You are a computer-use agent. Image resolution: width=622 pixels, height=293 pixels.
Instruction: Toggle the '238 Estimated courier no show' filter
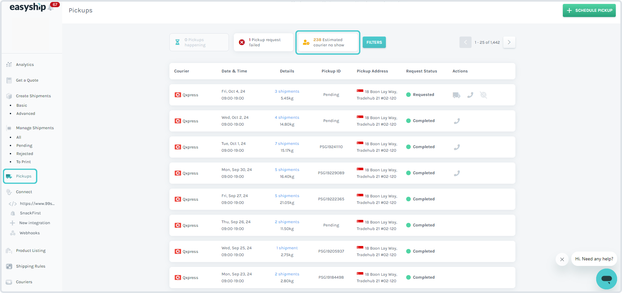click(x=328, y=42)
